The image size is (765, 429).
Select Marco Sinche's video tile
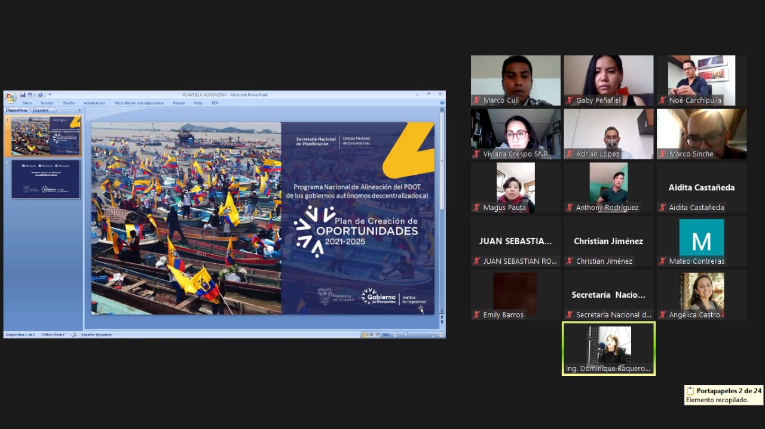click(x=702, y=134)
